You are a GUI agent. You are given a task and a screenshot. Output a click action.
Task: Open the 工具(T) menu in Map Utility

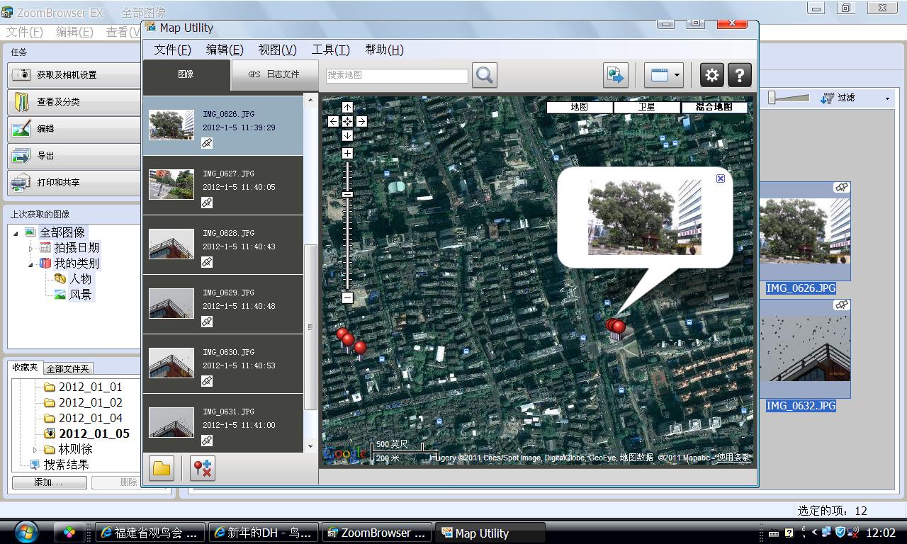click(330, 50)
